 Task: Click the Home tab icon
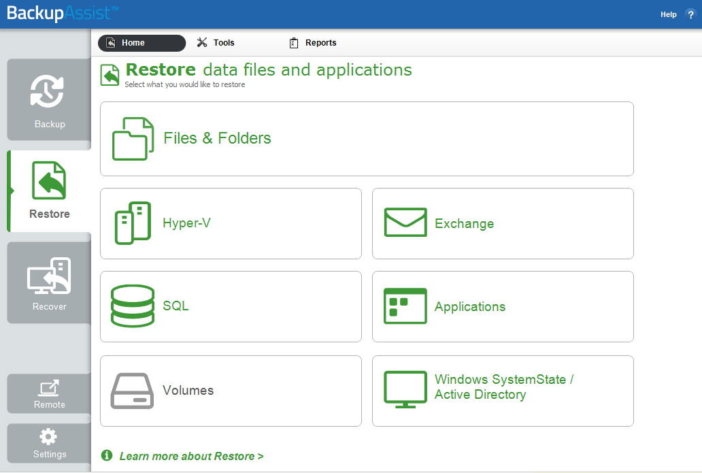111,43
